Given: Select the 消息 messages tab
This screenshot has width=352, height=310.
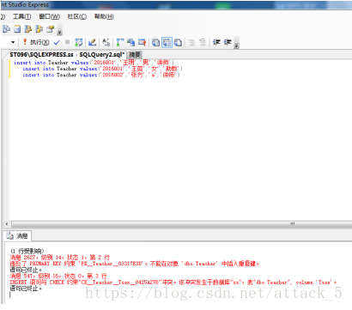Looking at the screenshot, I should (x=18, y=236).
